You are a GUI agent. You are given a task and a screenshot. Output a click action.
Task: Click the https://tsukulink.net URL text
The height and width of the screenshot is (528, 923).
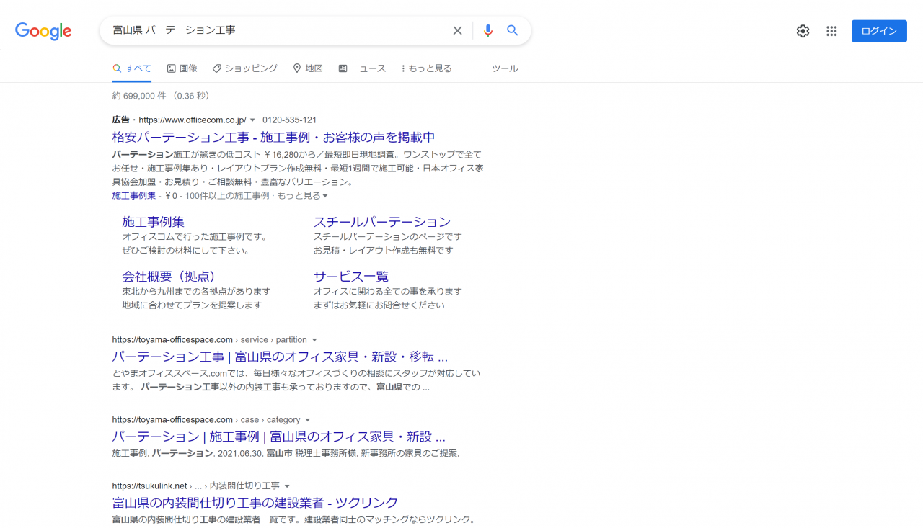[x=149, y=486]
